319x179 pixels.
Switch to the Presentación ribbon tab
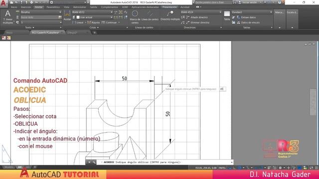click(169, 7)
